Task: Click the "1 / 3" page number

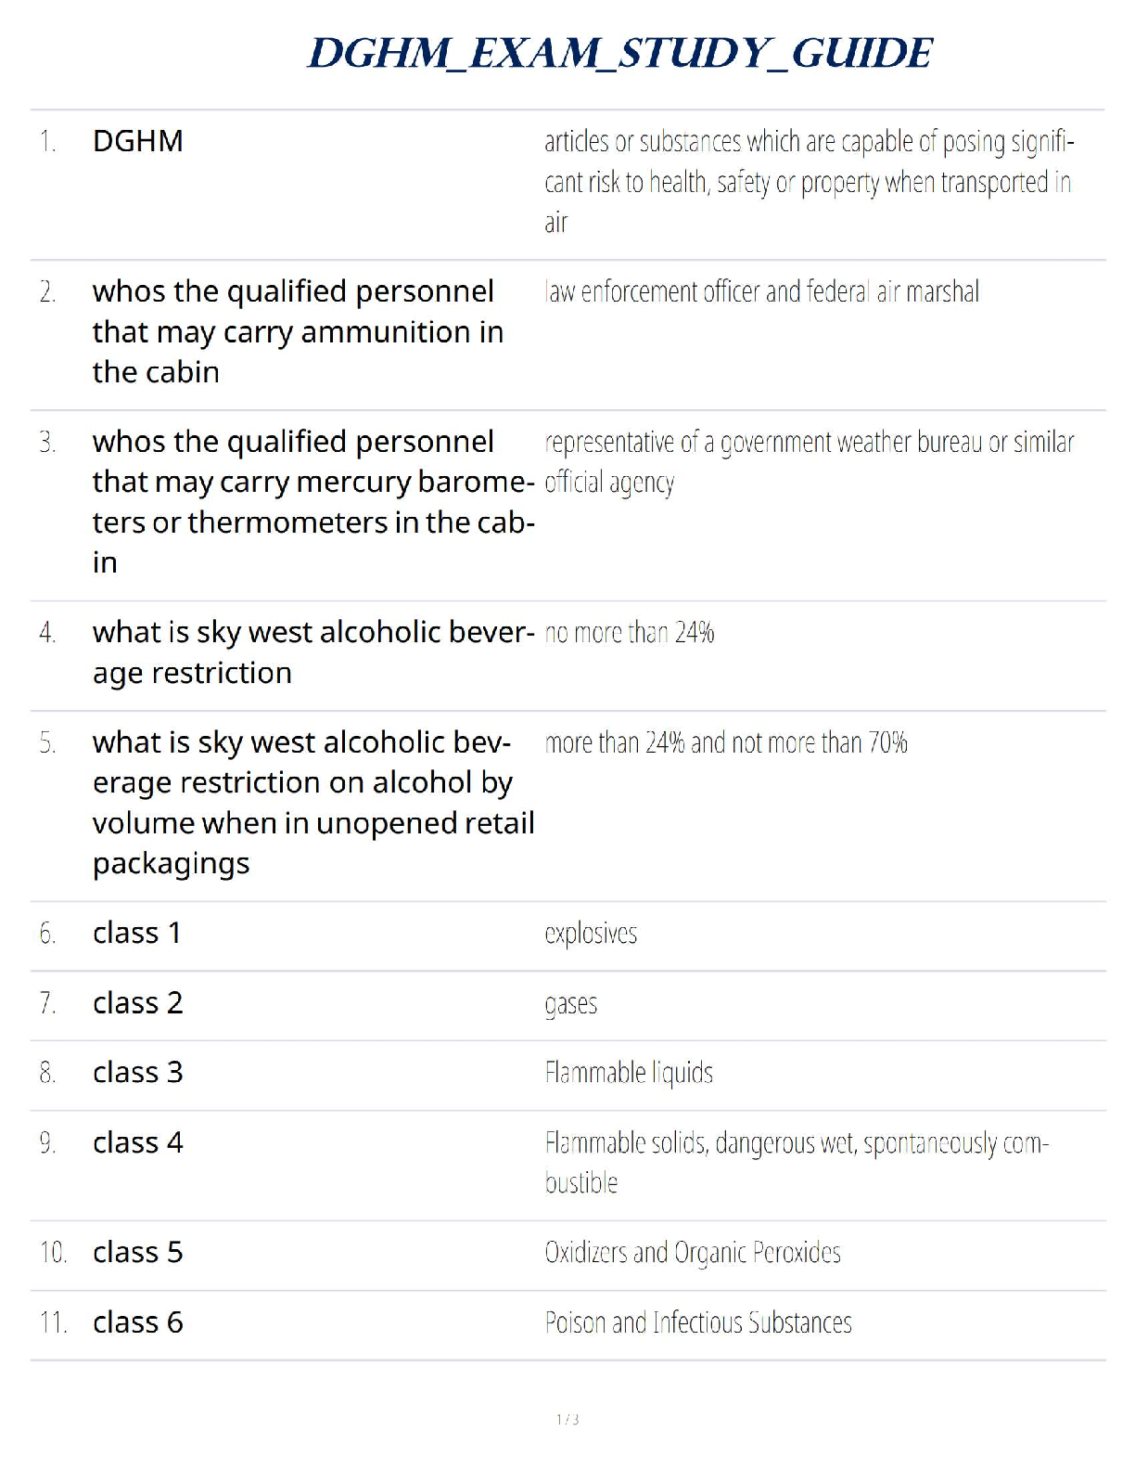Action: [x=567, y=1419]
